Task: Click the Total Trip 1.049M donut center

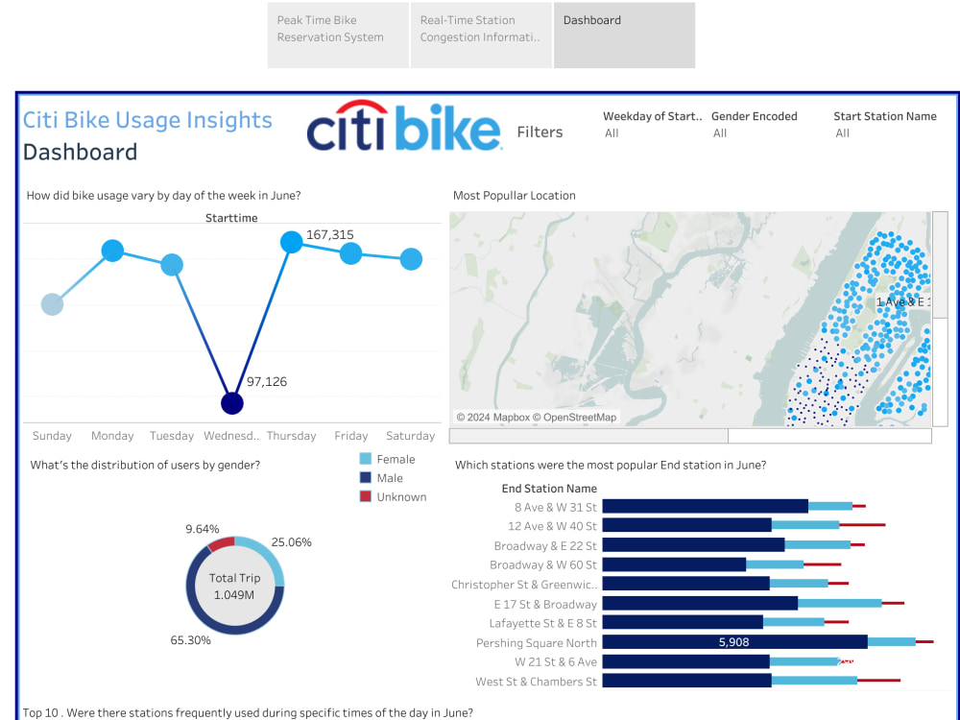Action: click(234, 586)
